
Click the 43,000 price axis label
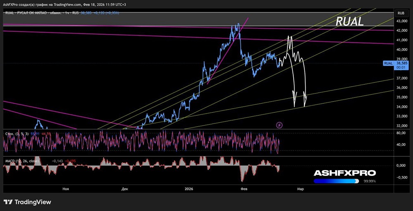(x=402, y=21)
